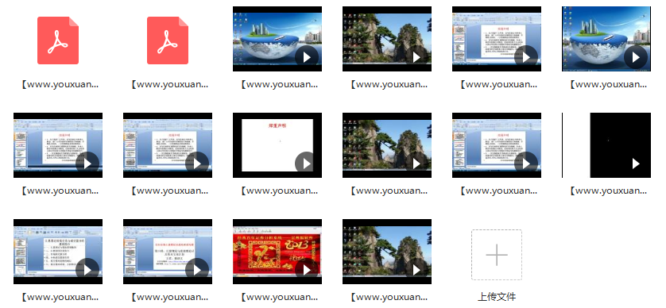The height and width of the screenshot is (308, 666).
Task: Play the first globe city desktop video
Action: tap(307, 57)
